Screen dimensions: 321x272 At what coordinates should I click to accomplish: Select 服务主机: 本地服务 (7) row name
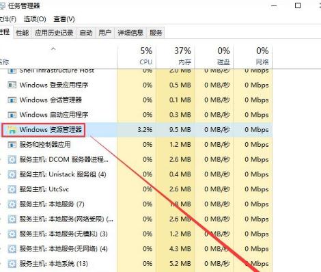click(52, 204)
